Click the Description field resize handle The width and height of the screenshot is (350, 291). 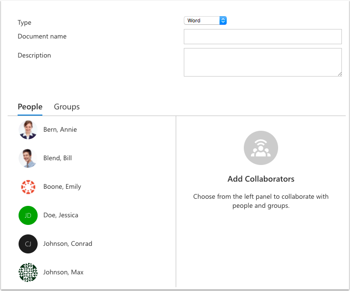(340, 74)
